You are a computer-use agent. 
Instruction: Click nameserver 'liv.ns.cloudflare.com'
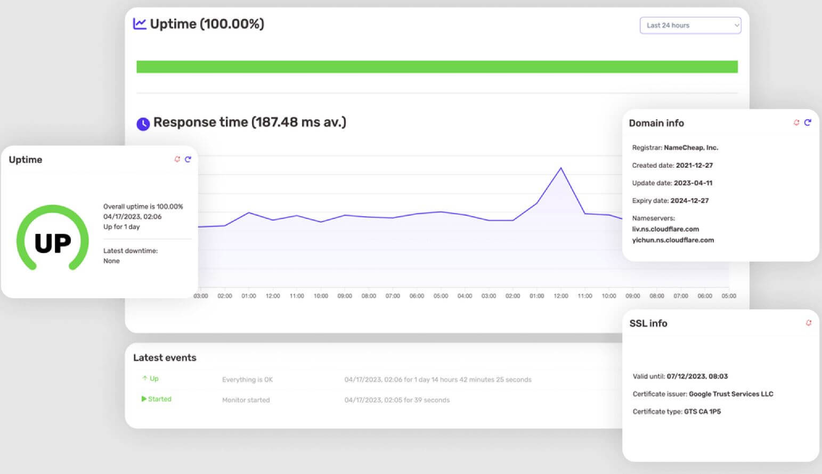665,229
